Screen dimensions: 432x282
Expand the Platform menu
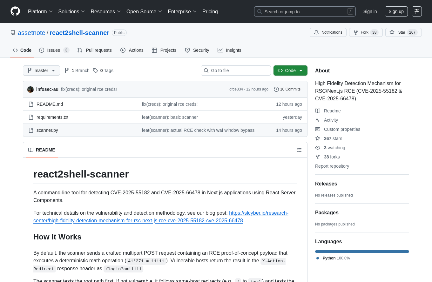pyautogui.click(x=40, y=11)
